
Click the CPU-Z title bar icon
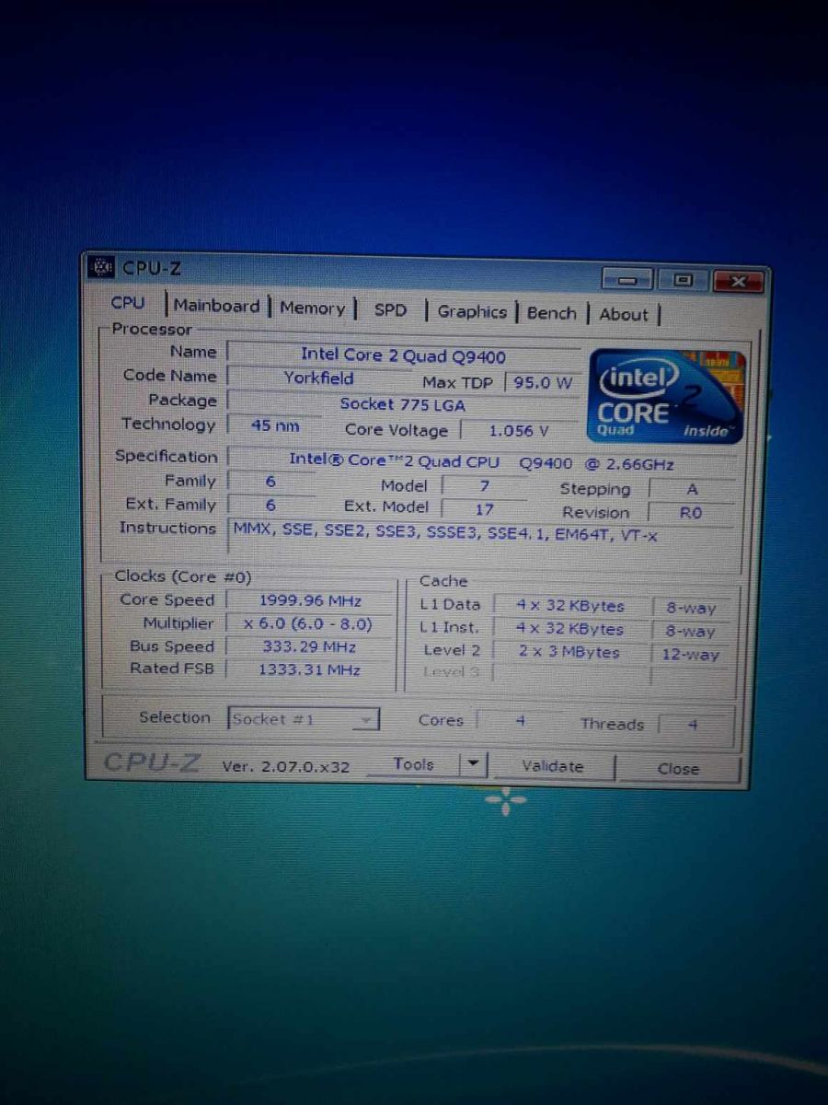click(102, 267)
